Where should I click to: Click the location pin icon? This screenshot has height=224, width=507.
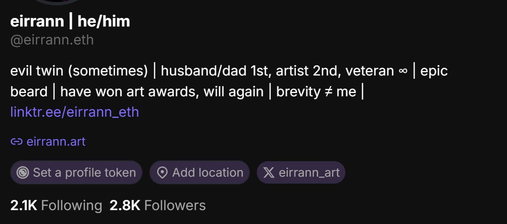[x=162, y=173]
